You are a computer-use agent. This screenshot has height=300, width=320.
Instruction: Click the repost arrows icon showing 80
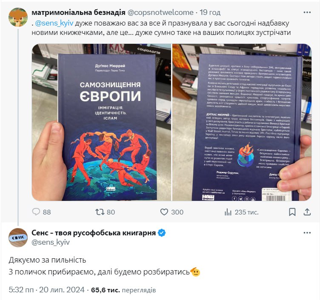coord(100,212)
